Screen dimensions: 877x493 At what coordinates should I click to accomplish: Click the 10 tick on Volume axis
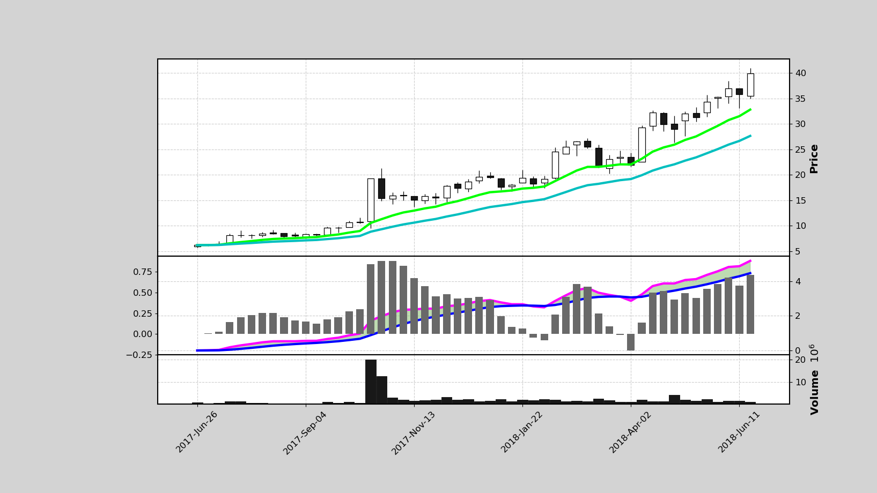[x=801, y=382]
